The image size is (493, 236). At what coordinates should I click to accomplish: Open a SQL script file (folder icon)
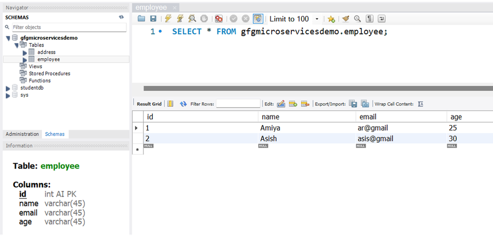tap(142, 19)
